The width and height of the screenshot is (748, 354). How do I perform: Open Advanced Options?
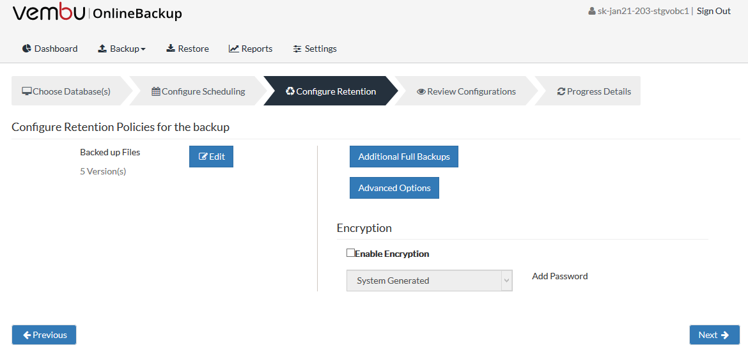[x=394, y=188]
